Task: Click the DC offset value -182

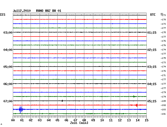Action: point(163,105)
